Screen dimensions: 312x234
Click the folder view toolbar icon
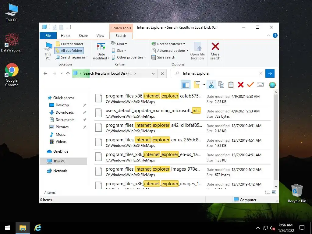click(197, 85)
